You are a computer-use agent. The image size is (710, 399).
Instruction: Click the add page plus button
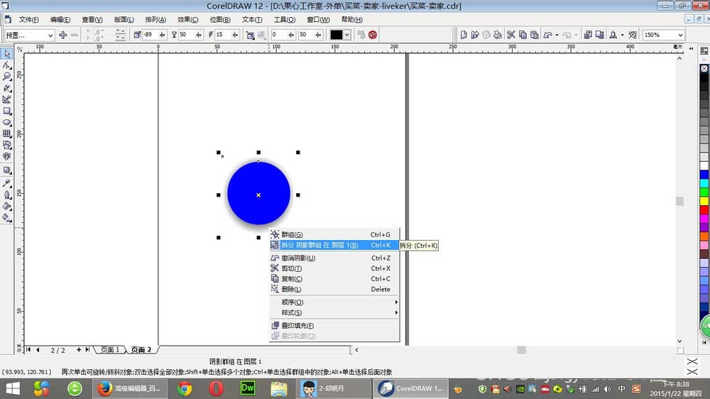tap(78, 349)
